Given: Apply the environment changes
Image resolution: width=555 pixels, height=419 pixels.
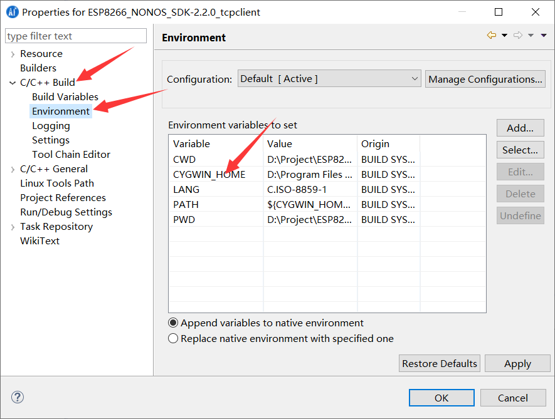Looking at the screenshot, I should (x=517, y=363).
